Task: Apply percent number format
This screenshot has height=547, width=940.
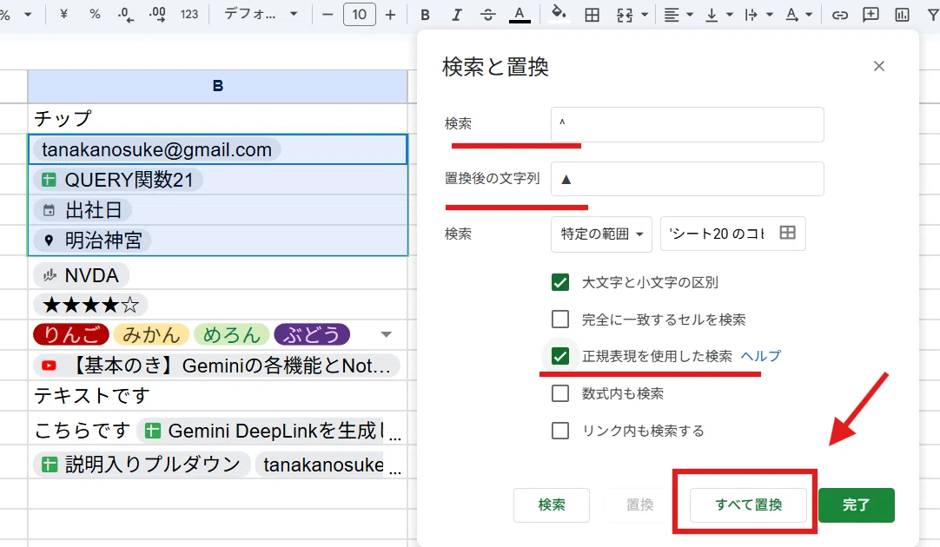Action: pyautogui.click(x=95, y=14)
